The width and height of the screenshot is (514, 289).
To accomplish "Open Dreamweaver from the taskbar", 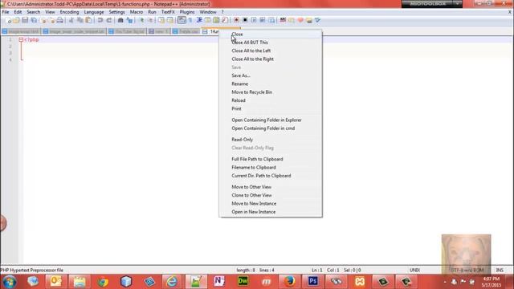I will click(x=243, y=282).
